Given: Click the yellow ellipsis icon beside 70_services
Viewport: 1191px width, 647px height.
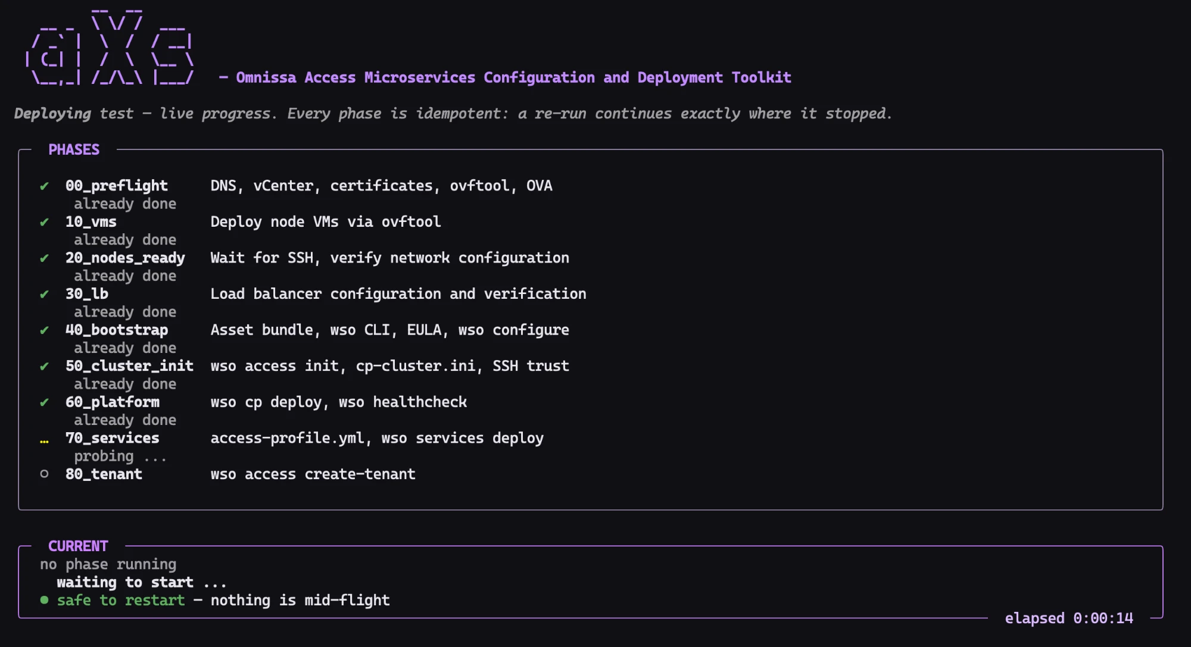Looking at the screenshot, I should [44, 441].
